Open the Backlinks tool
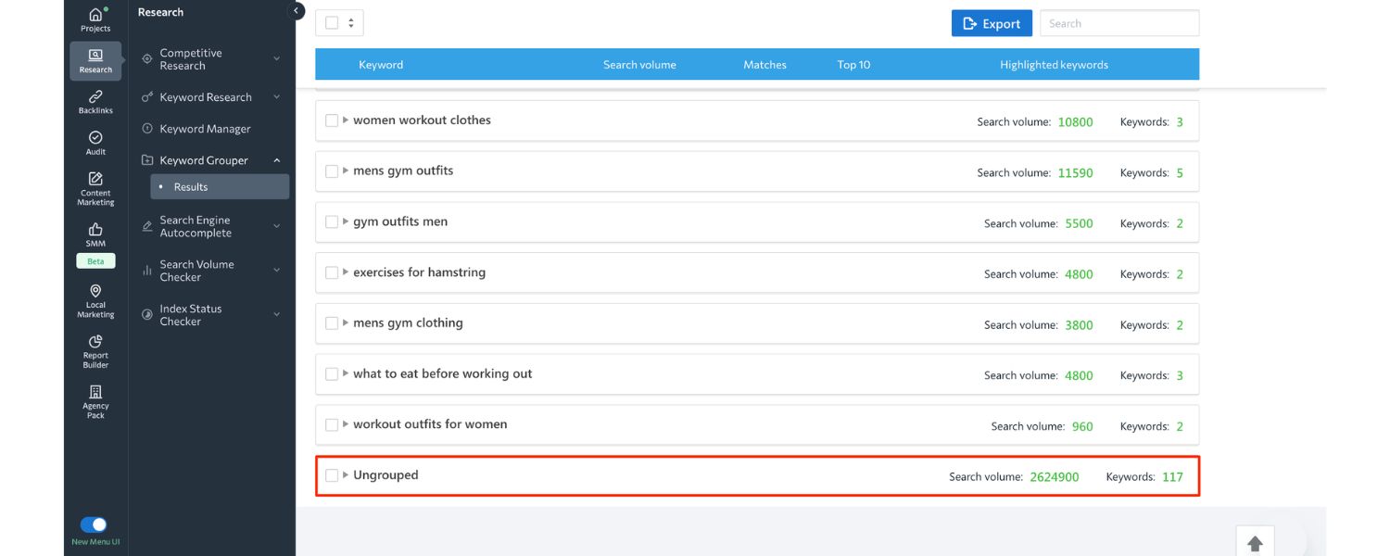The image size is (1390, 556). pos(95,100)
